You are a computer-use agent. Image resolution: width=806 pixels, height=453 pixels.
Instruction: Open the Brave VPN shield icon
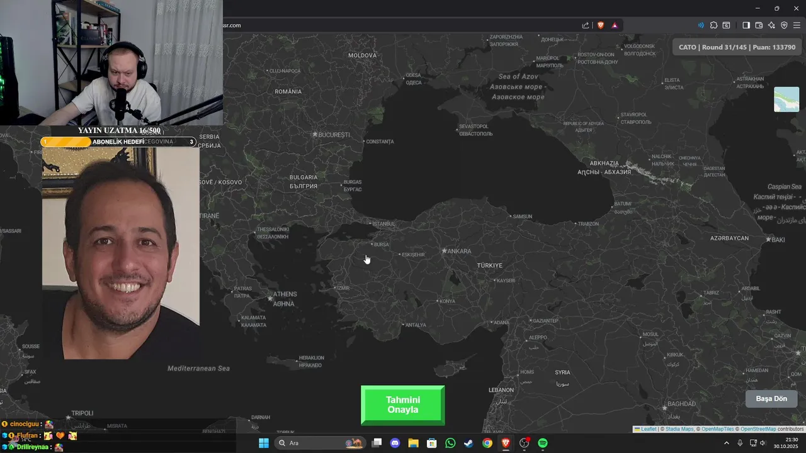784,25
